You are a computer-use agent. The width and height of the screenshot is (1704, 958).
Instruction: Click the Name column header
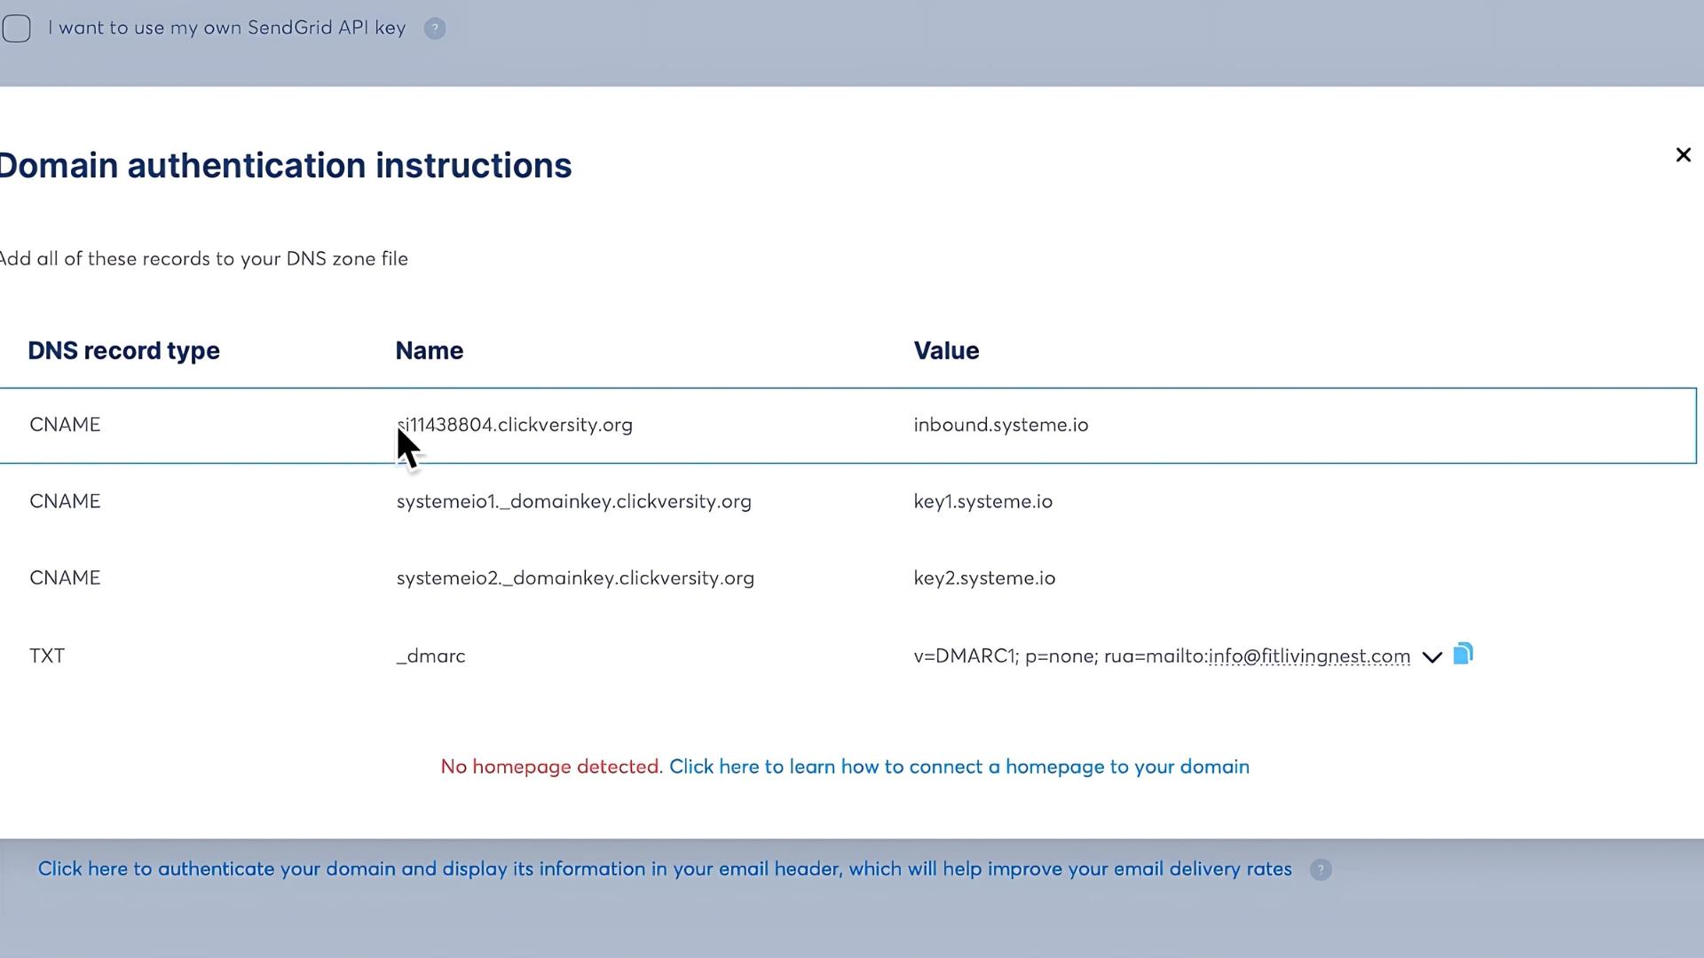[x=430, y=351]
